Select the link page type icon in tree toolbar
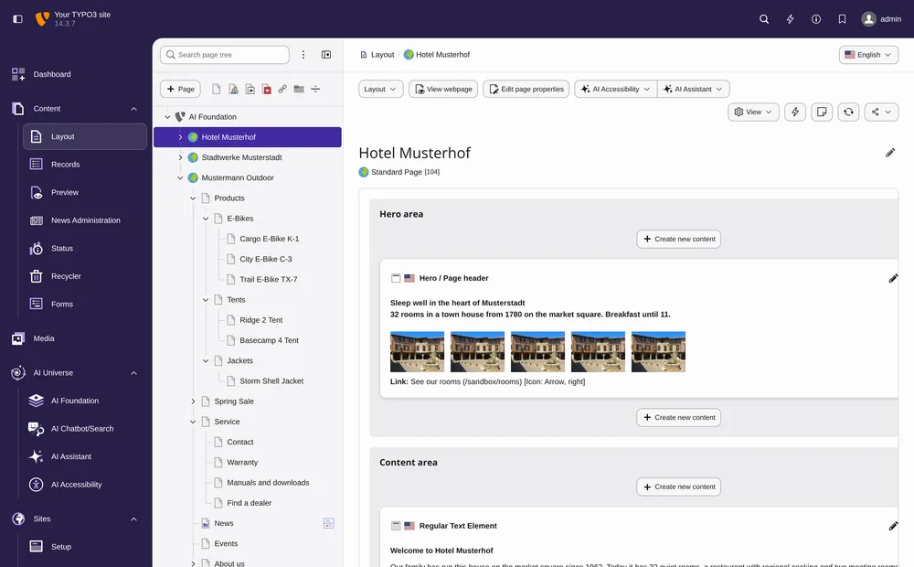 [x=282, y=90]
